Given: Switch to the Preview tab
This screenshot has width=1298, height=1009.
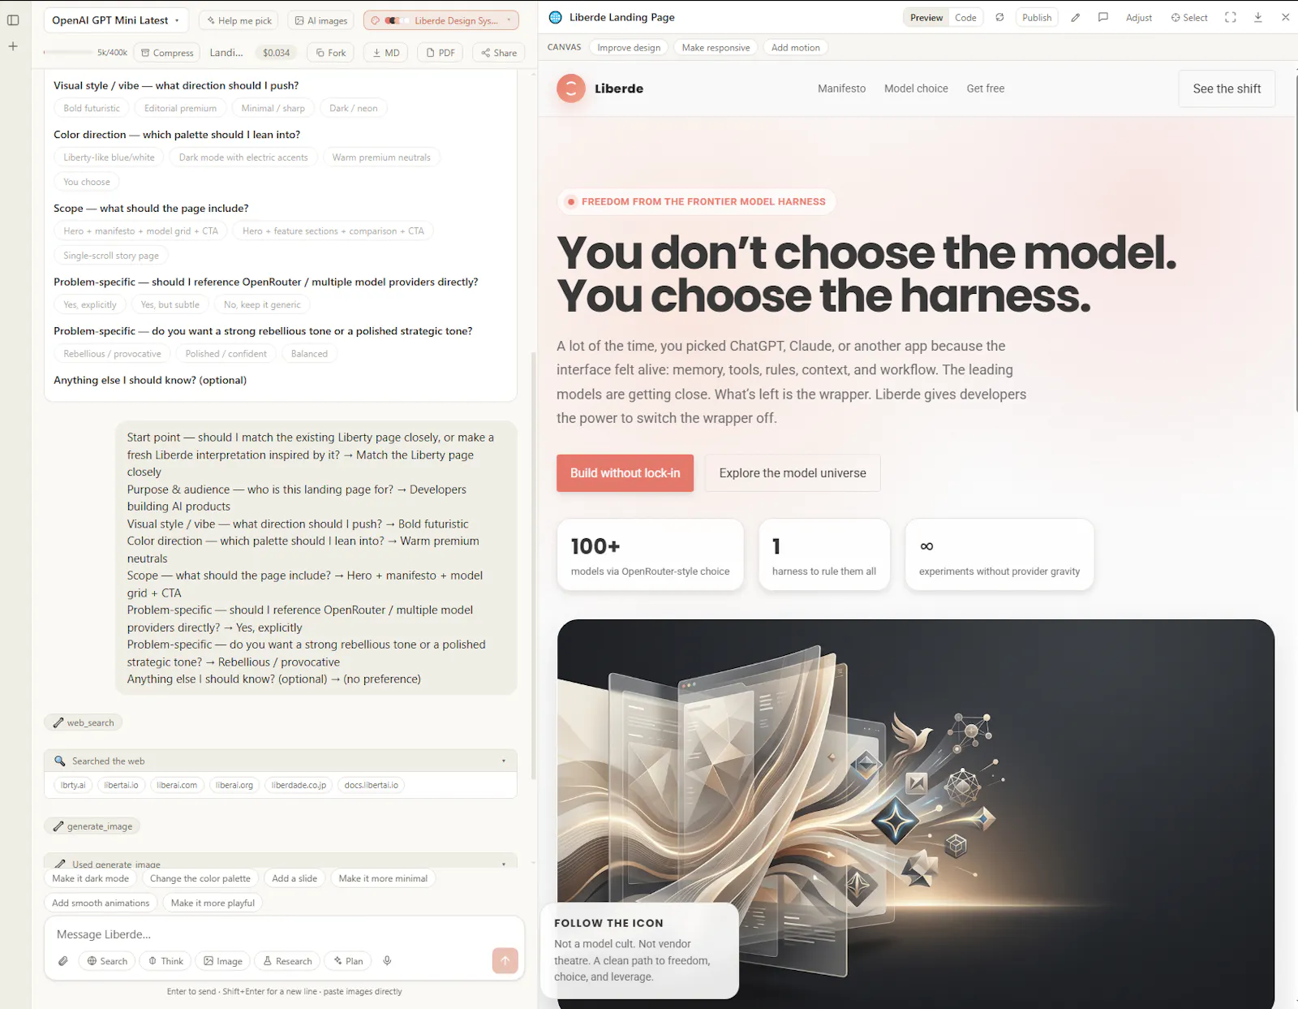Looking at the screenshot, I should click(x=926, y=18).
